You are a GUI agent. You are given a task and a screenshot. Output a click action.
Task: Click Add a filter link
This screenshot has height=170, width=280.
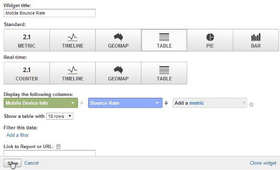coord(18,135)
